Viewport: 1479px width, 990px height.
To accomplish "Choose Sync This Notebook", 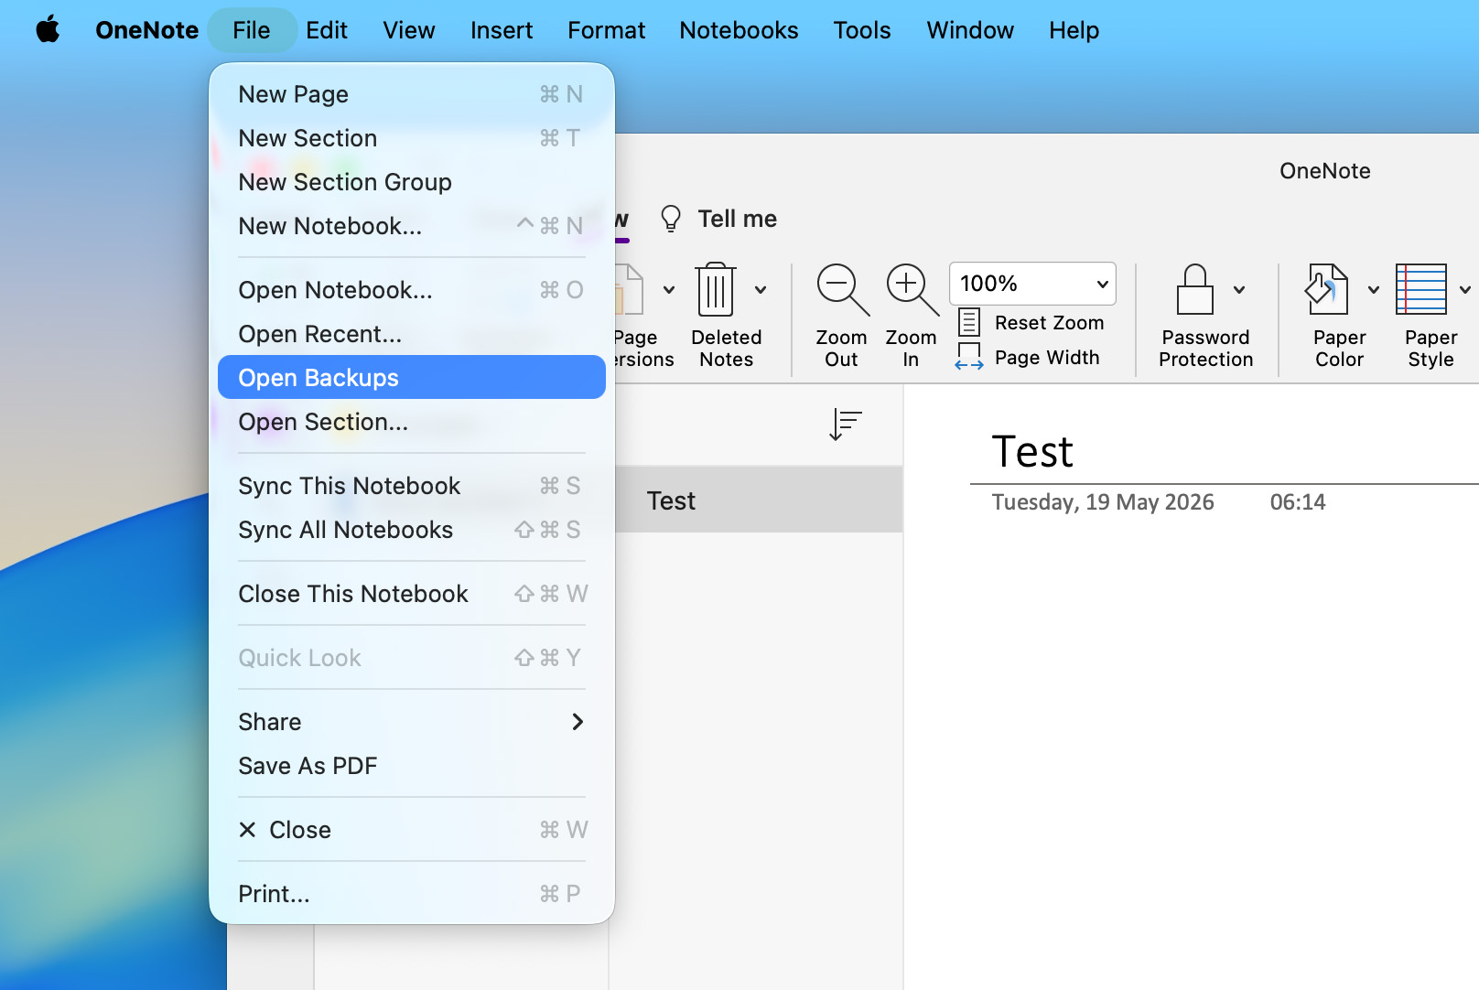I will (x=412, y=486).
